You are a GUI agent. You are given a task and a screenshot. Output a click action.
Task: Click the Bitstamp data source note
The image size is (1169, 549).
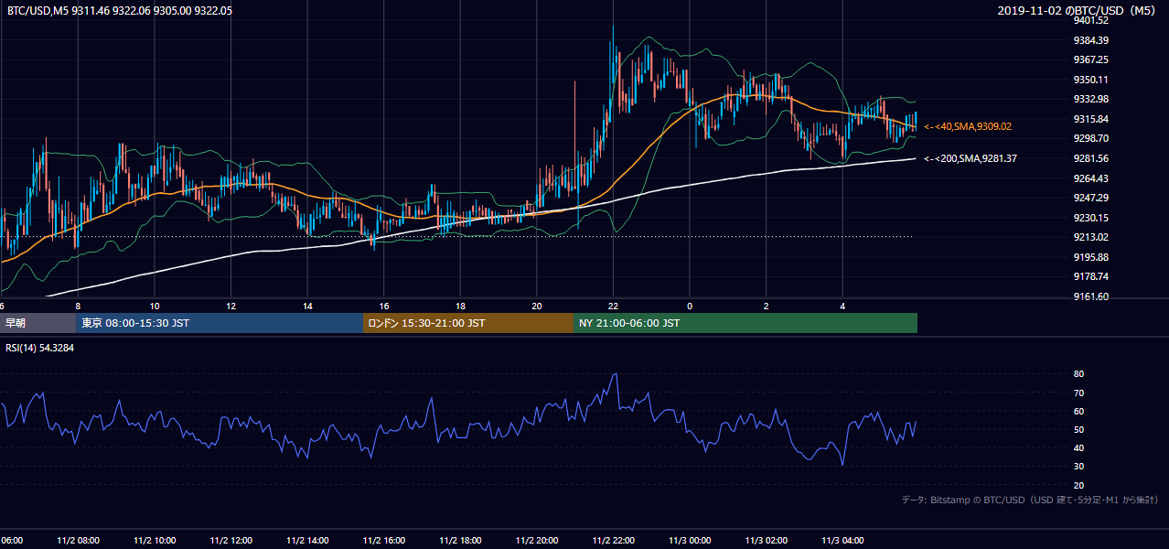1031,500
